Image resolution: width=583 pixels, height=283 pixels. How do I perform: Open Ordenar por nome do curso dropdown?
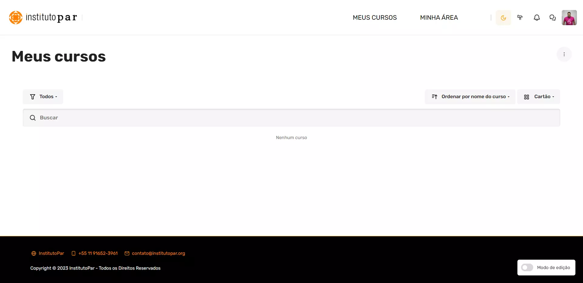[470, 97]
